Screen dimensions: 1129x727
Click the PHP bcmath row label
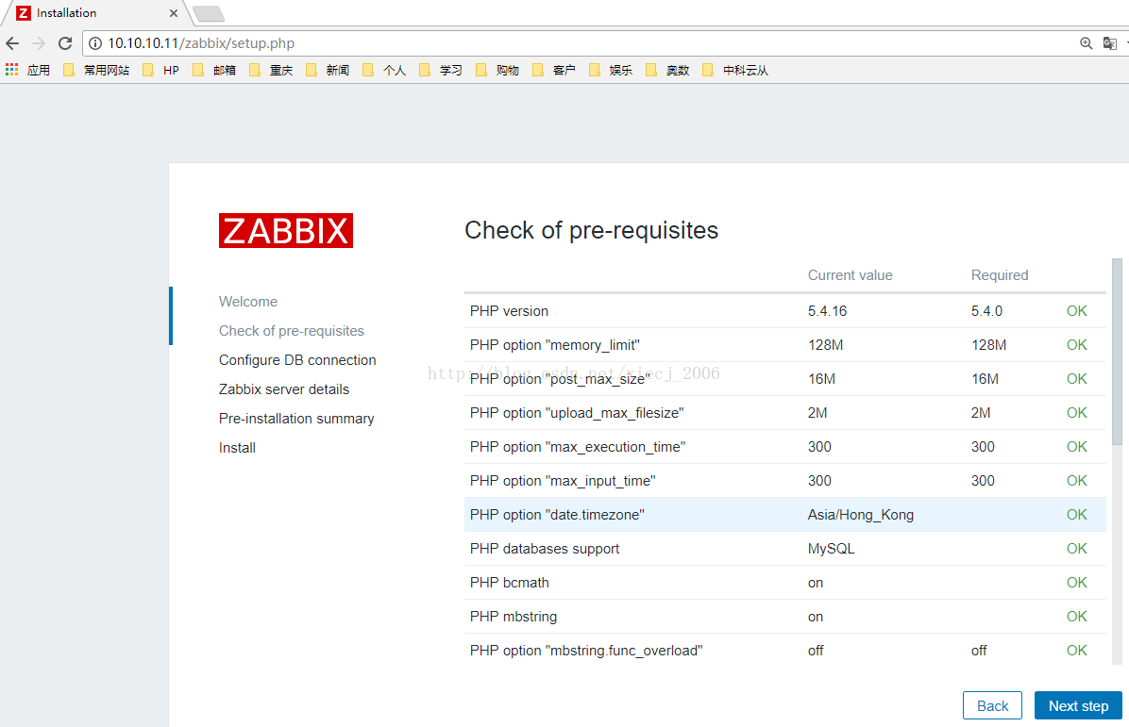[509, 582]
